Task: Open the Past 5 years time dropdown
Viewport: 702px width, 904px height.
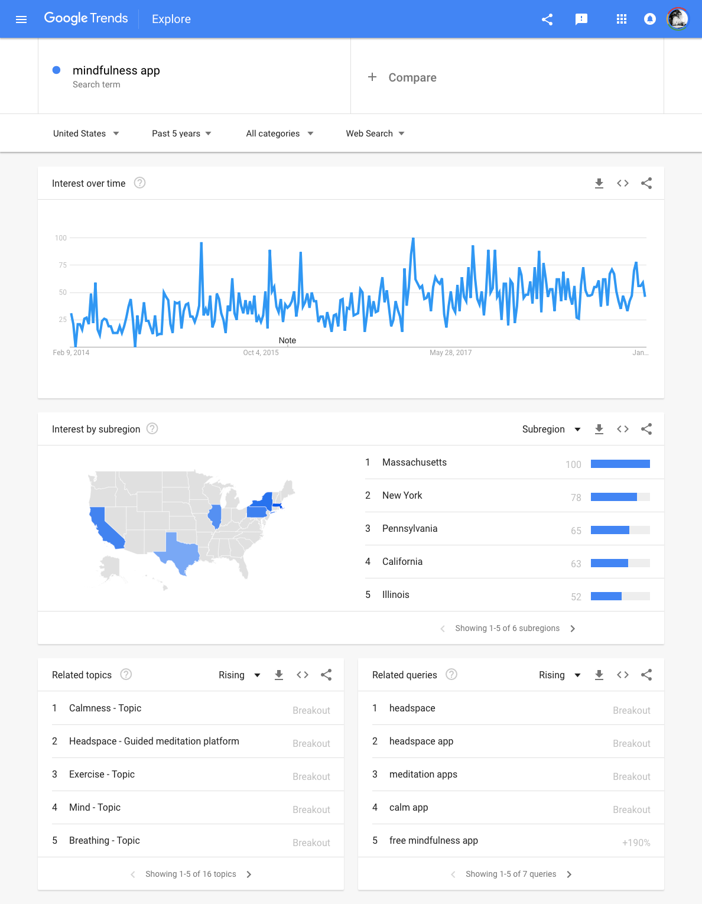Action: pos(181,134)
